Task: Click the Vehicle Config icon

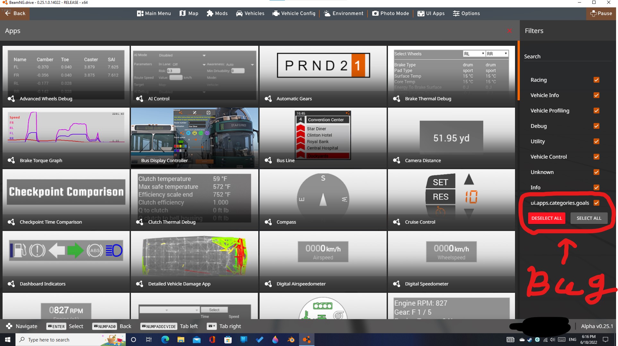Action: coord(276,13)
